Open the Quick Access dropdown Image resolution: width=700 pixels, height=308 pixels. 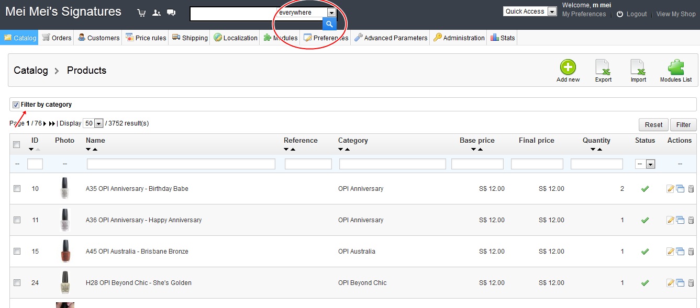point(530,12)
